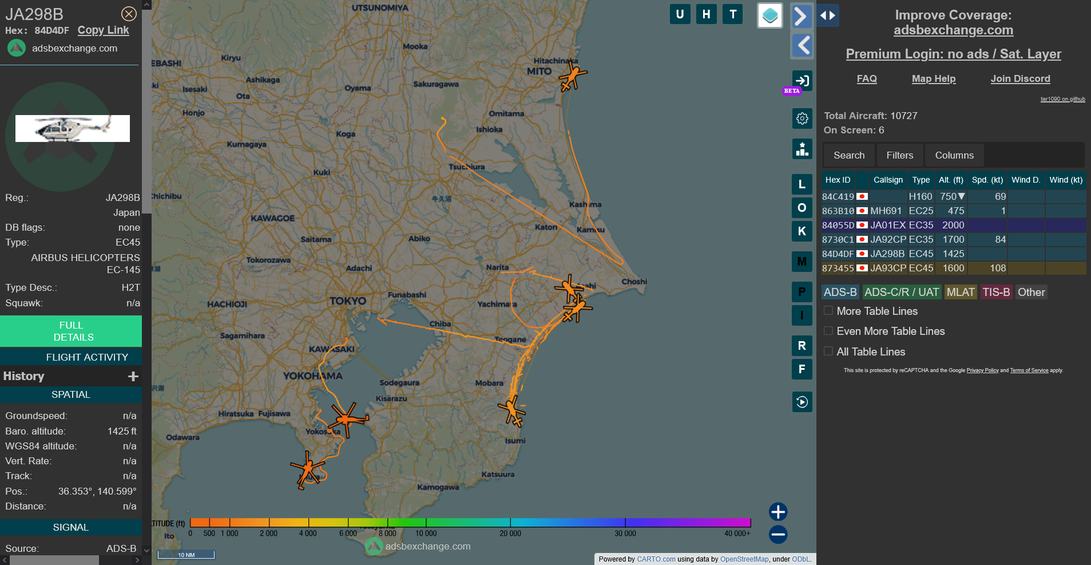The height and width of the screenshot is (565, 1091).
Task: Toggle the M map button
Action: (x=802, y=262)
